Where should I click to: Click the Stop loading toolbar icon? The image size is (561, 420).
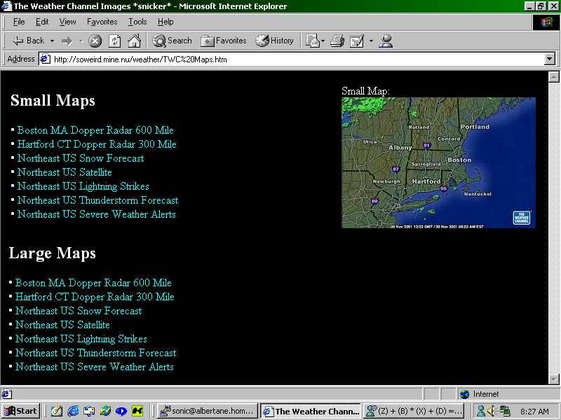pyautogui.click(x=95, y=41)
